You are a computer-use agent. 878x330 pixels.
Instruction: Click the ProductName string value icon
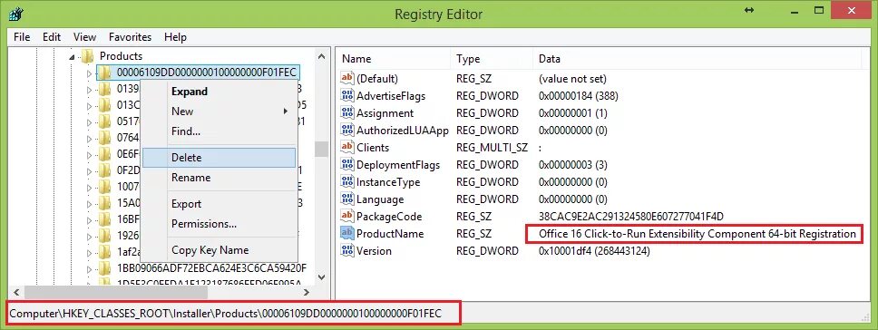click(x=347, y=234)
